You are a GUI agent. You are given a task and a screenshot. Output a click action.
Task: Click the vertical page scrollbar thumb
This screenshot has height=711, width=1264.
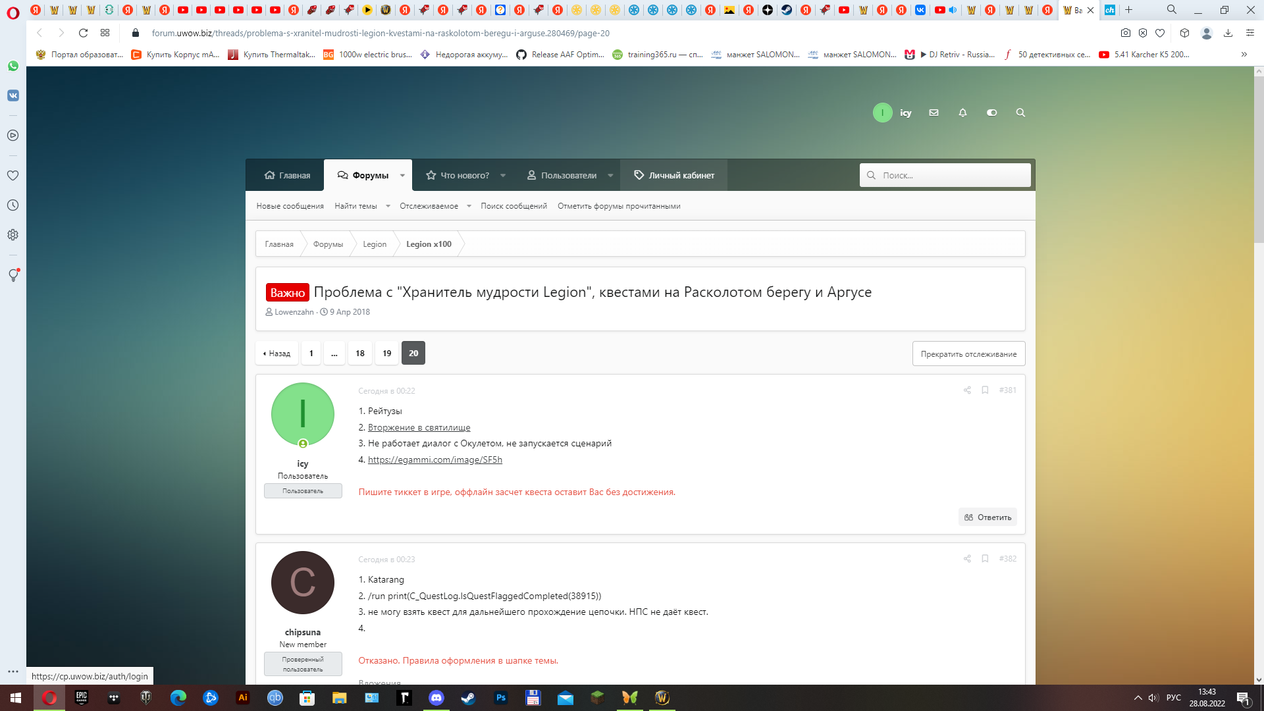(x=1258, y=158)
